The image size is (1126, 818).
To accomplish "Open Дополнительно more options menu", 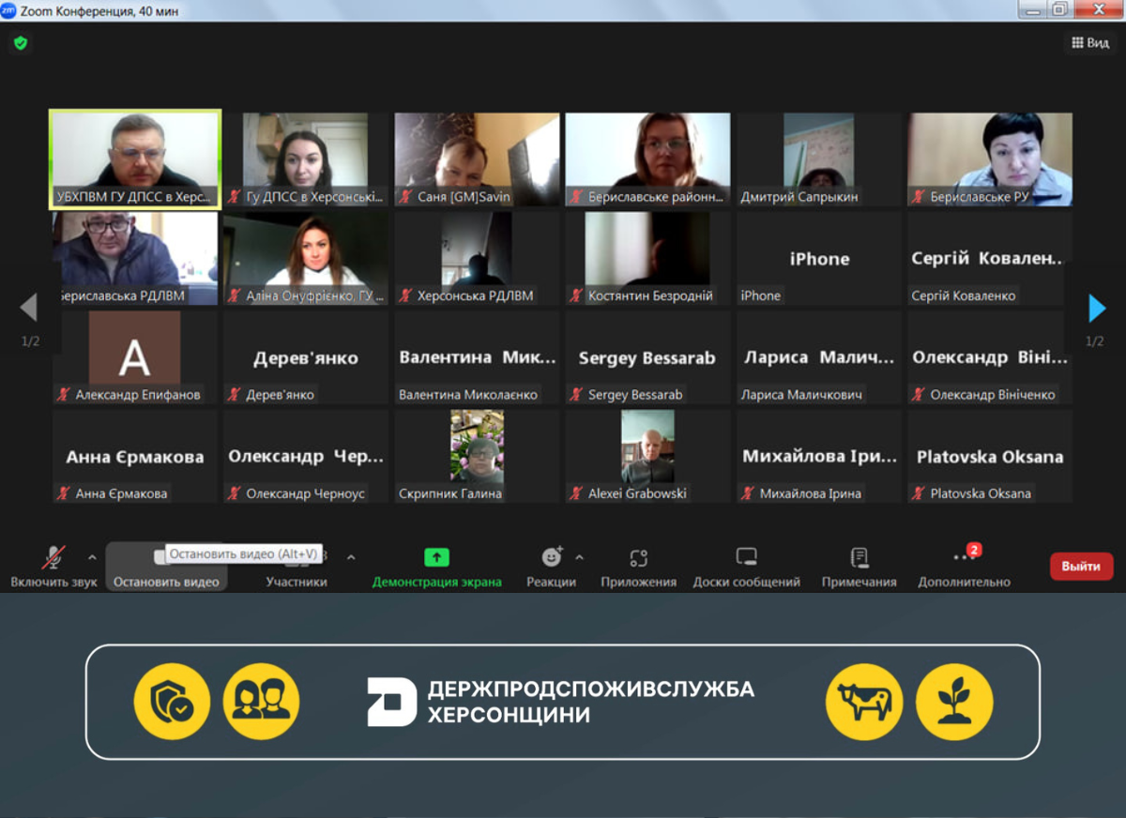I will (x=964, y=566).
